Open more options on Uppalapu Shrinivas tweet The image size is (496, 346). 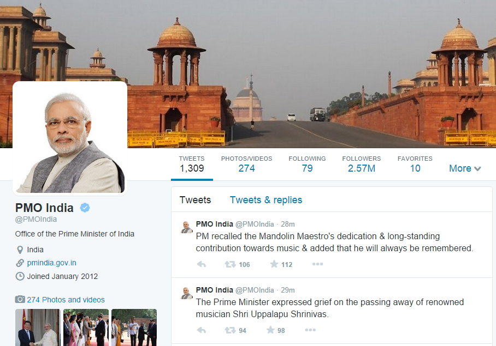click(310, 330)
